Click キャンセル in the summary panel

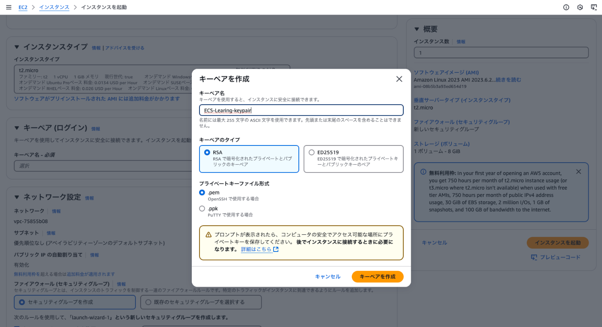[434, 242]
